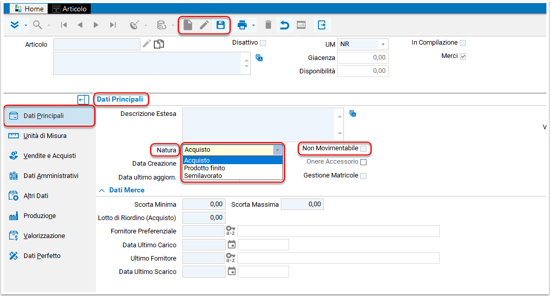Go to the previous record

coord(80,25)
